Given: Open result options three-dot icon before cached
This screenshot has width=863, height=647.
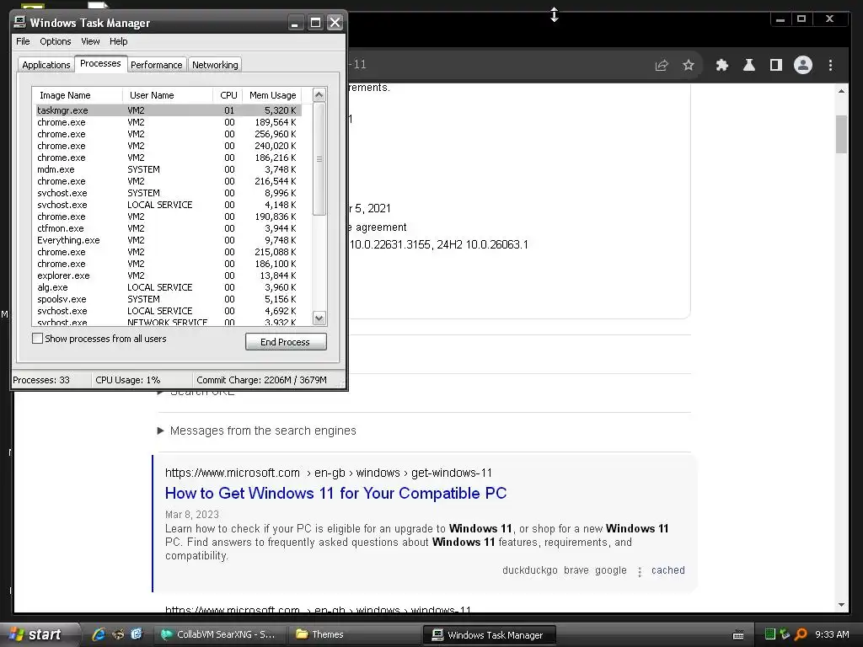Looking at the screenshot, I should click(640, 572).
